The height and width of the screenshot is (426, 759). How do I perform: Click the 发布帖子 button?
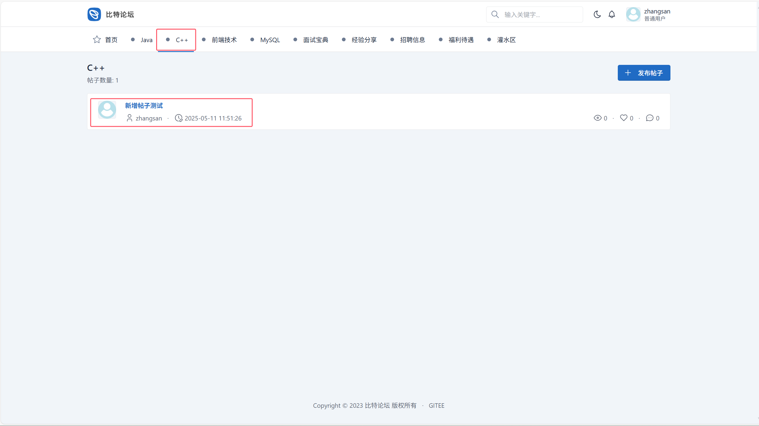pos(644,73)
